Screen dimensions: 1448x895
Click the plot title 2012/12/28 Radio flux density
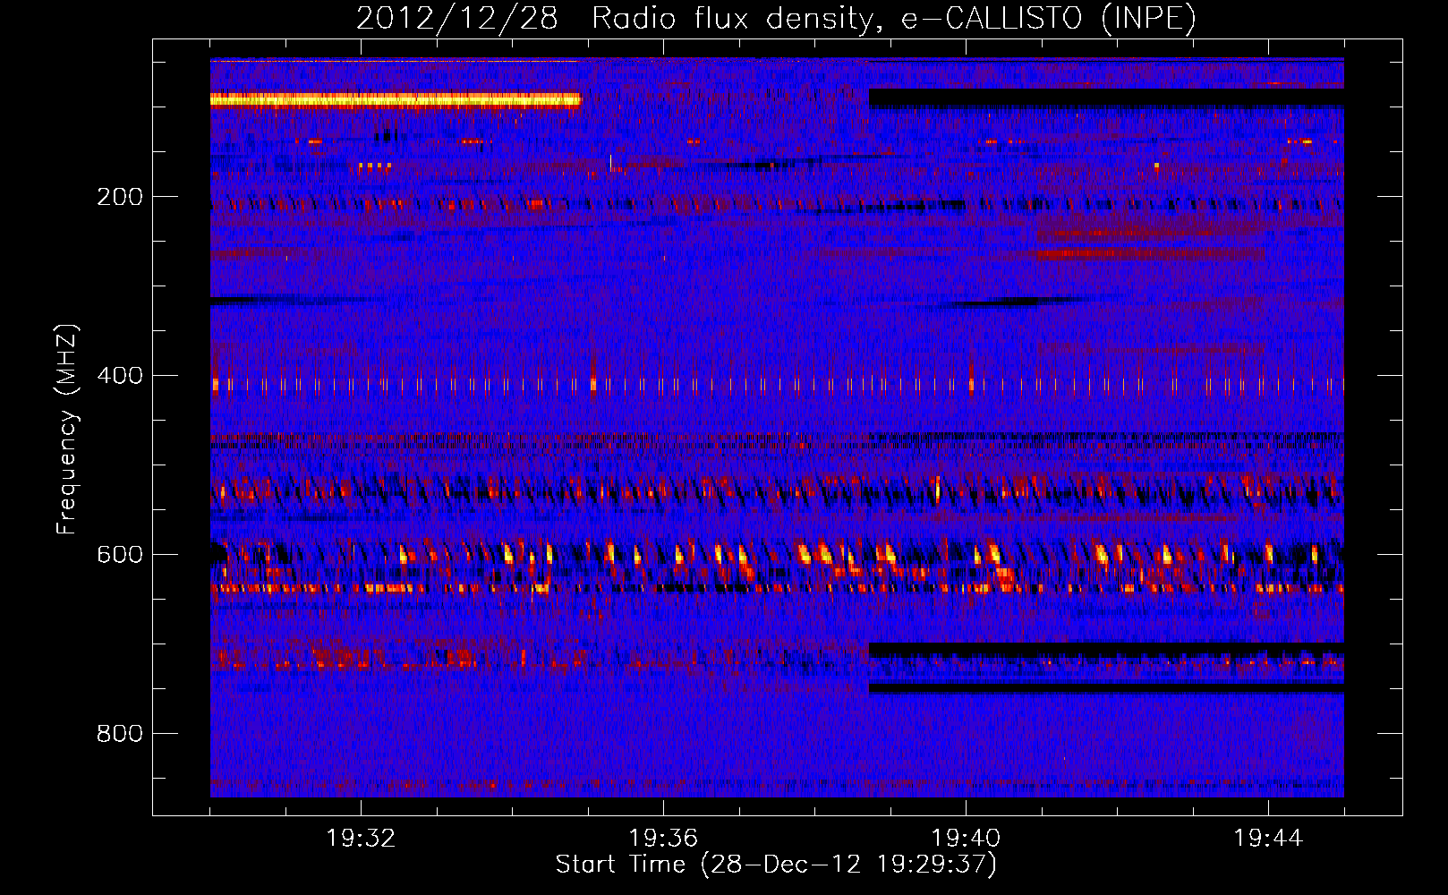pos(776,18)
